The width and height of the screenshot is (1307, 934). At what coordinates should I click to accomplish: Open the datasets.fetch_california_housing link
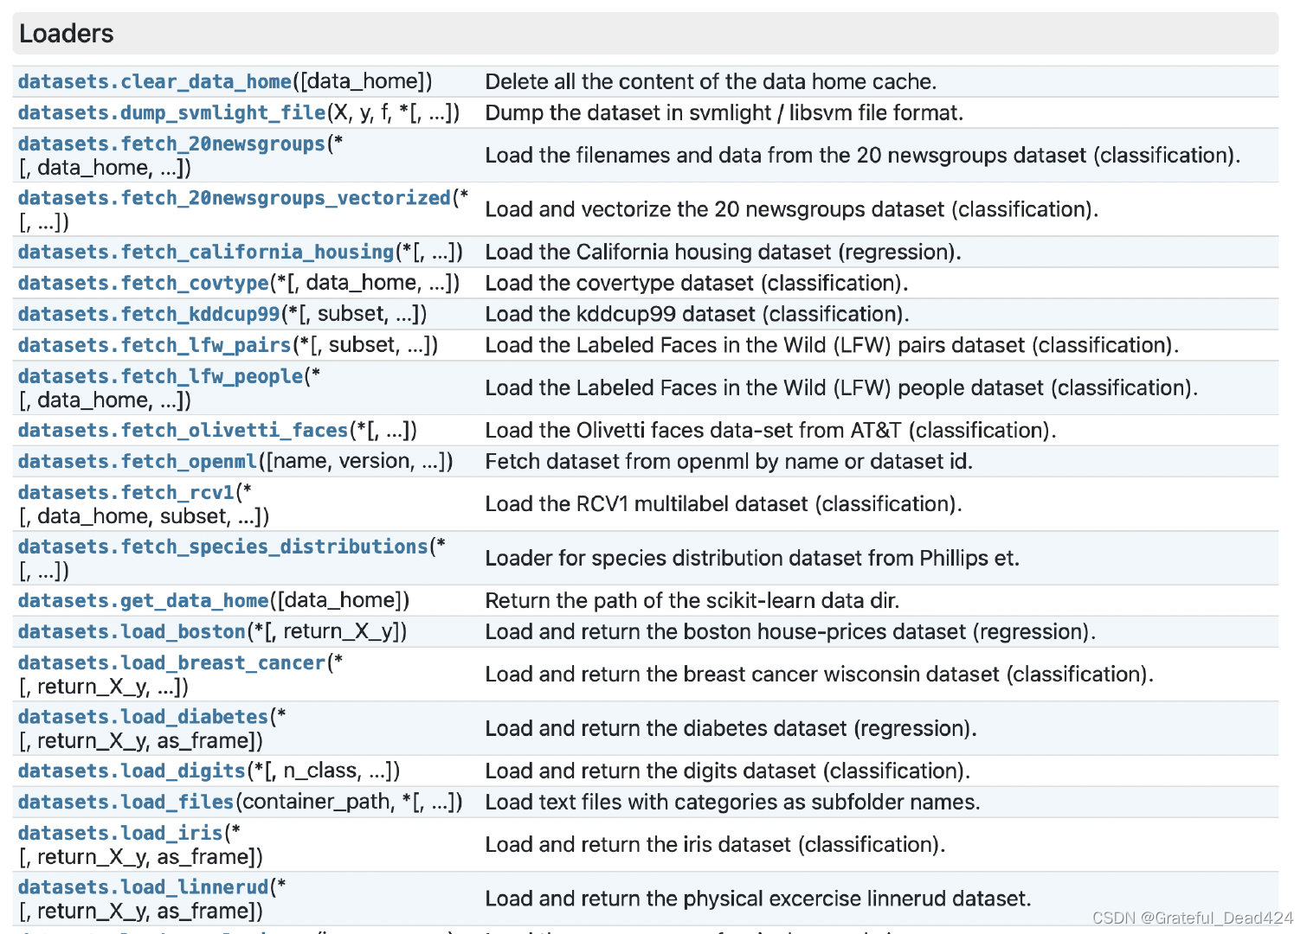click(x=206, y=253)
